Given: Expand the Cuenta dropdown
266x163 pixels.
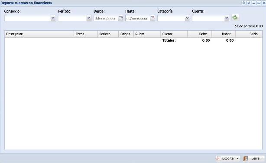Looking at the screenshot, I should tap(227, 18).
